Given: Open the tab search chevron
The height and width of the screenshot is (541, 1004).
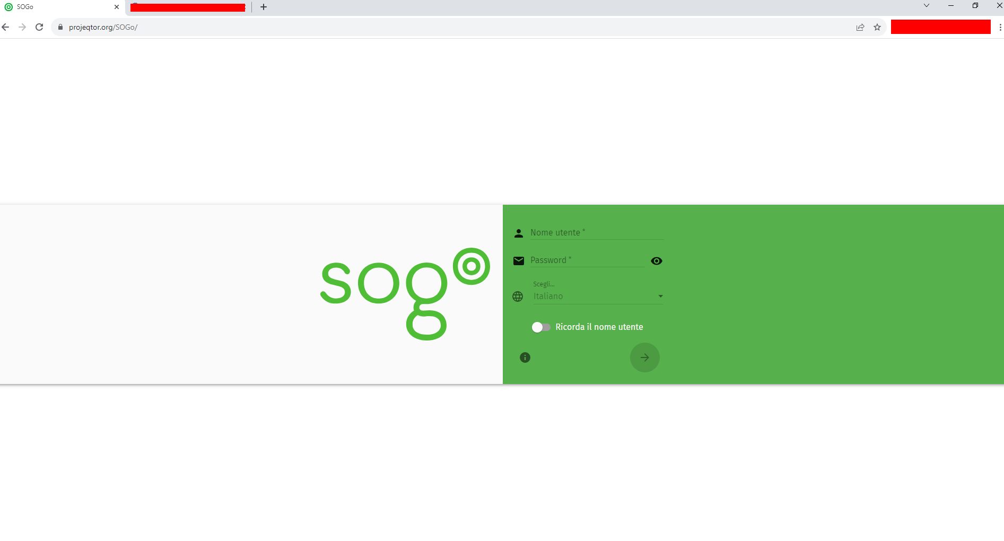Looking at the screenshot, I should (927, 6).
